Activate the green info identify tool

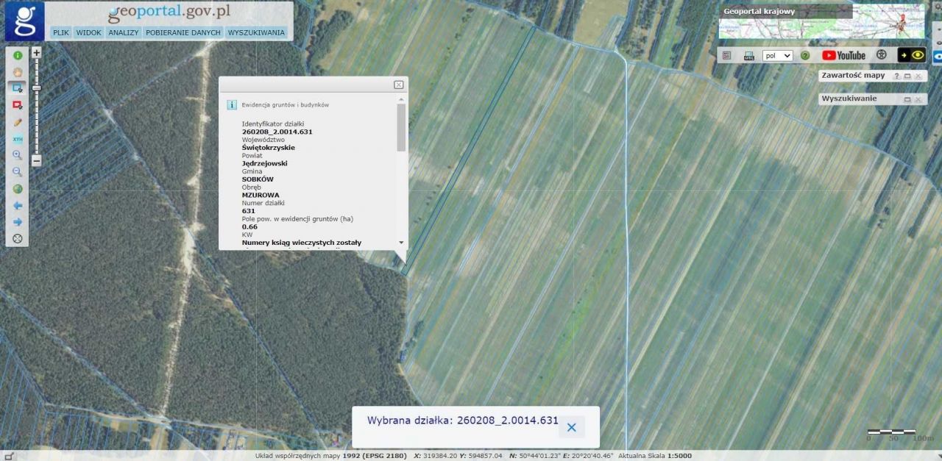point(18,55)
